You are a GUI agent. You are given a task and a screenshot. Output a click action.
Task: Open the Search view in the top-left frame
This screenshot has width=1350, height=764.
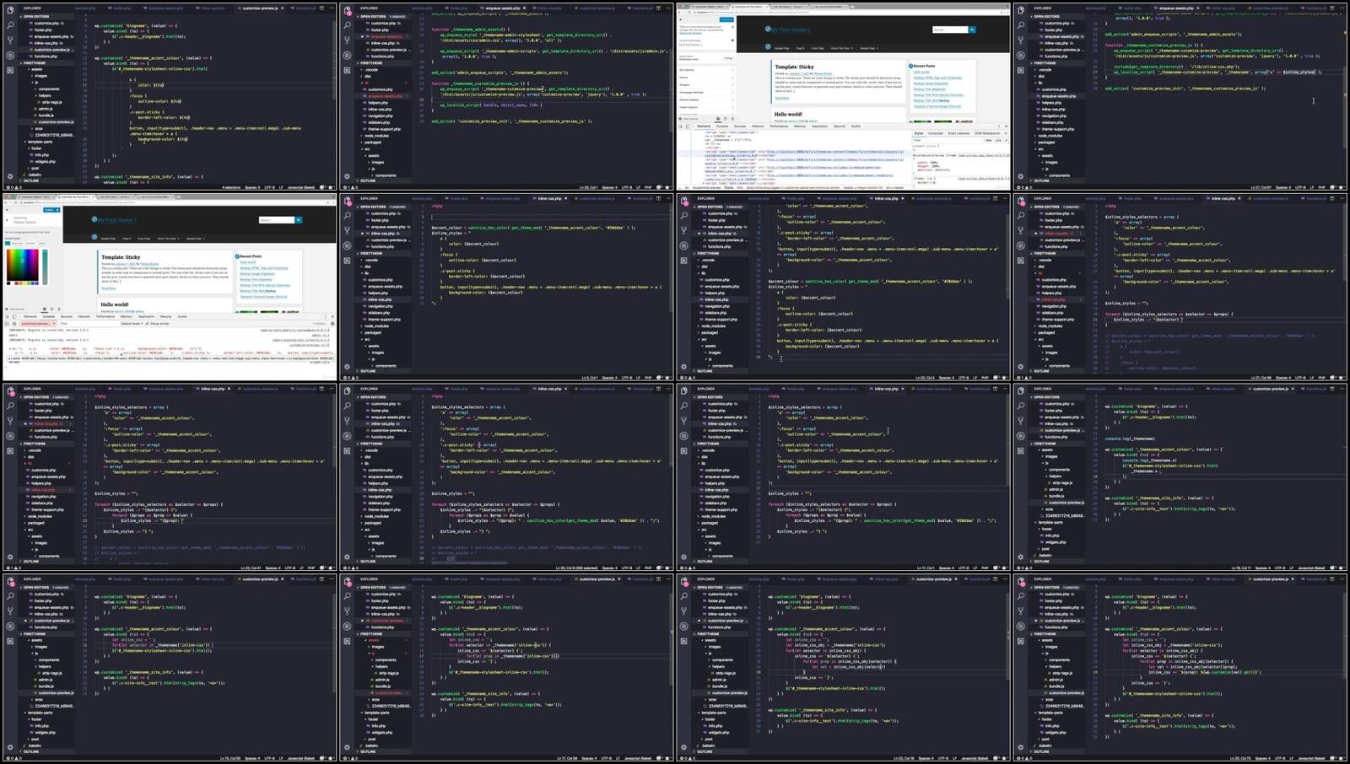10,25
